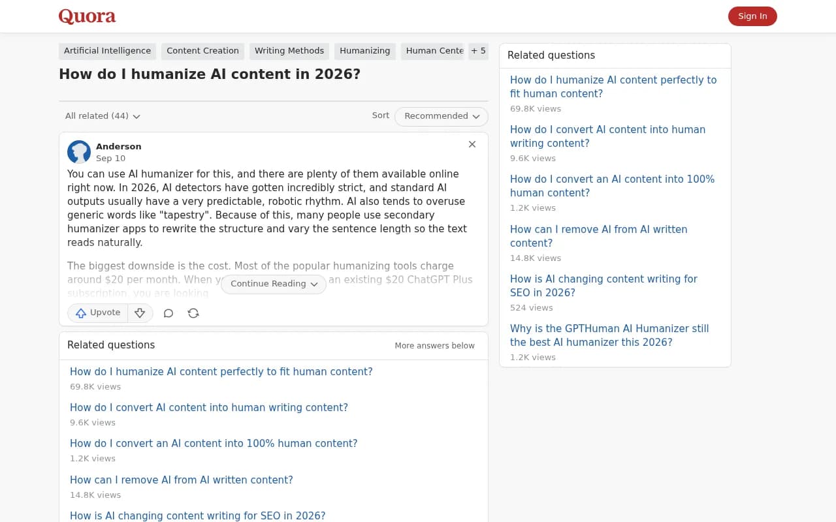Click the 'More answers below' text
The image size is (836, 522).
point(434,346)
